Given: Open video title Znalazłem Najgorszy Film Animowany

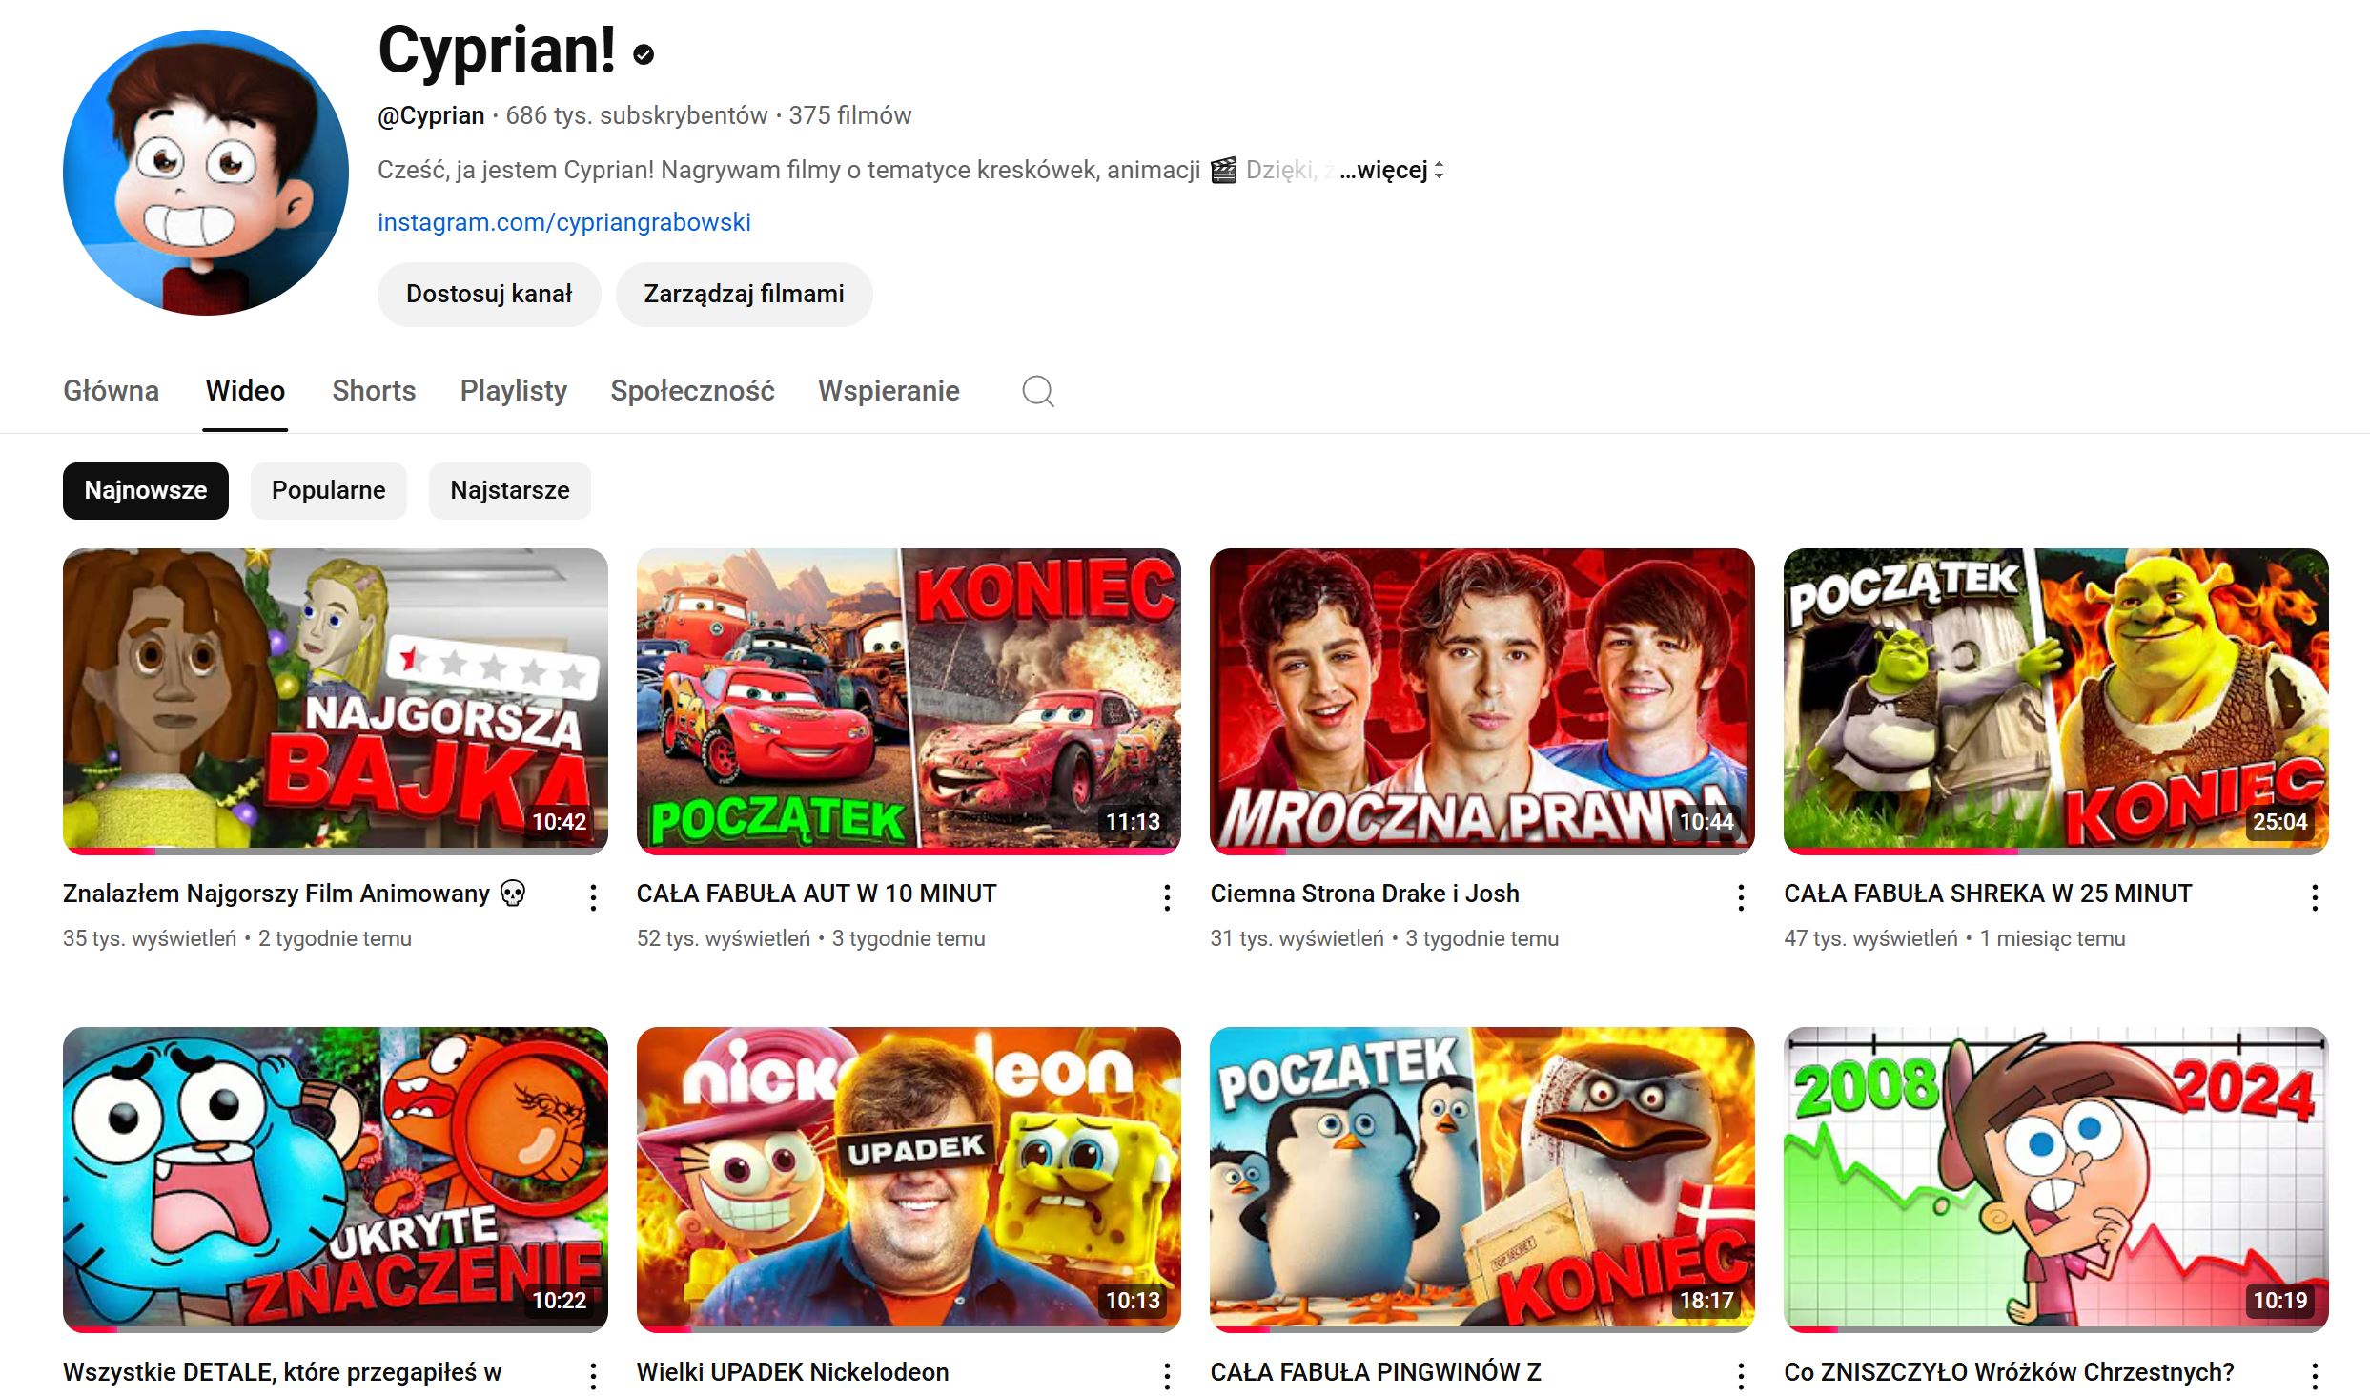Looking at the screenshot, I should coord(295,894).
